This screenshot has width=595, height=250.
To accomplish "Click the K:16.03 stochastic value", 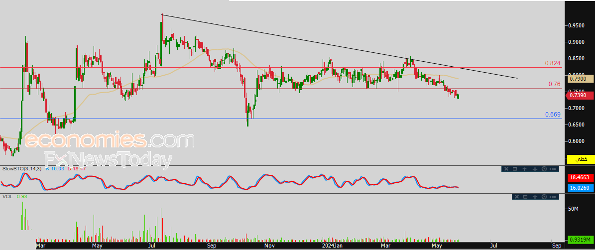I will point(55,168).
